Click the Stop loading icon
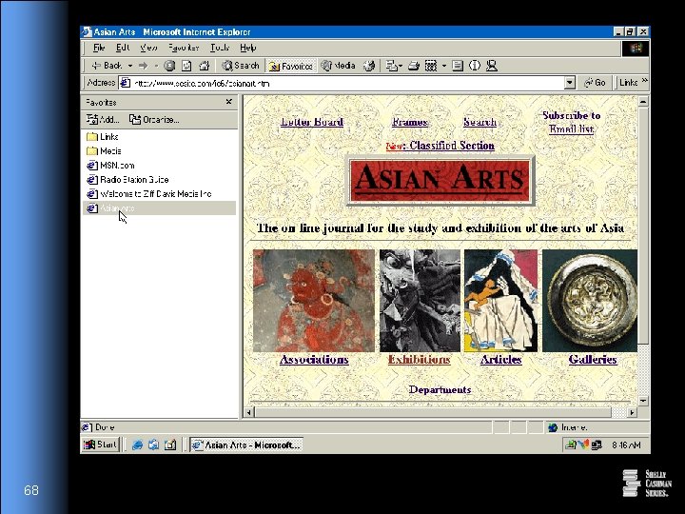The image size is (685, 514). tap(169, 66)
